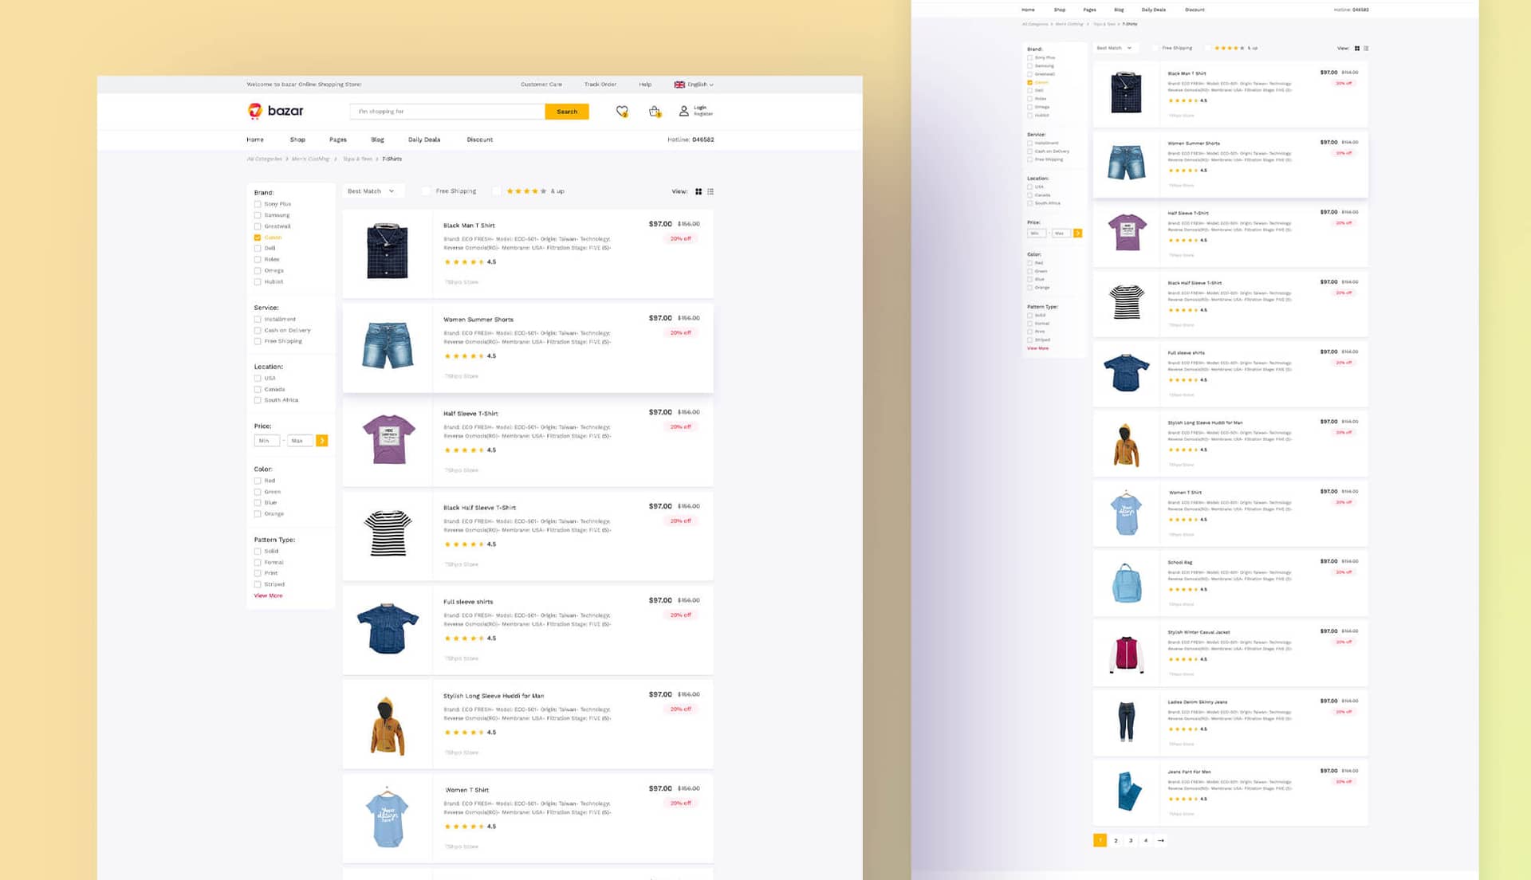Click the Max price field on left page
The image size is (1531, 880).
[x=300, y=441]
